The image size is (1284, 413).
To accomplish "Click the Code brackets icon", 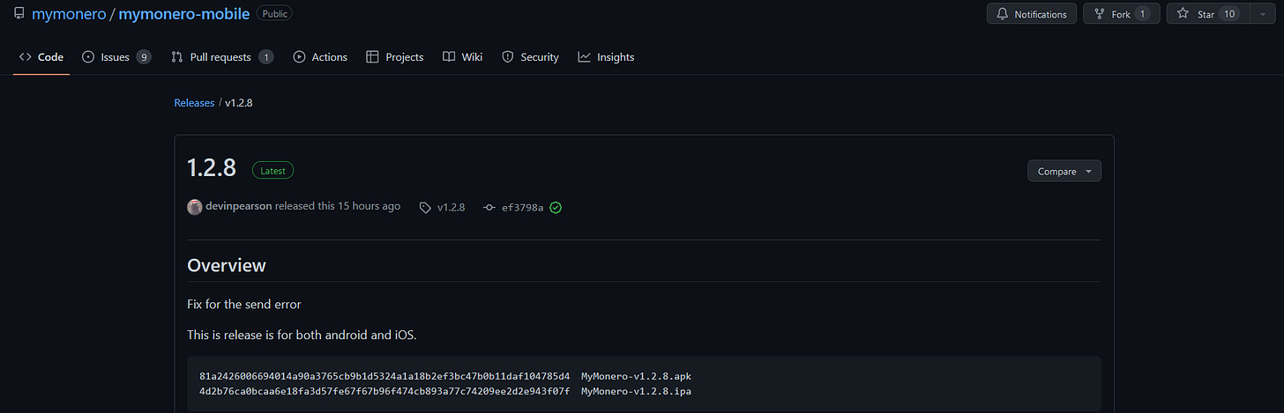I will (x=25, y=57).
